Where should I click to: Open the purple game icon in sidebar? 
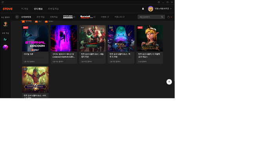(x=5, y=47)
